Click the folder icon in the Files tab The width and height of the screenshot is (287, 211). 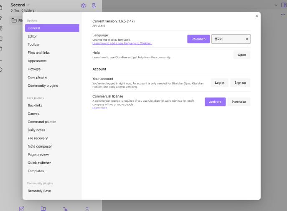[14, 20]
